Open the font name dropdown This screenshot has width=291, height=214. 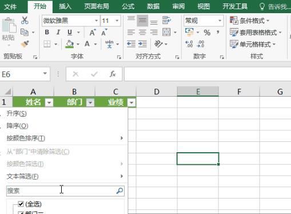click(x=96, y=21)
